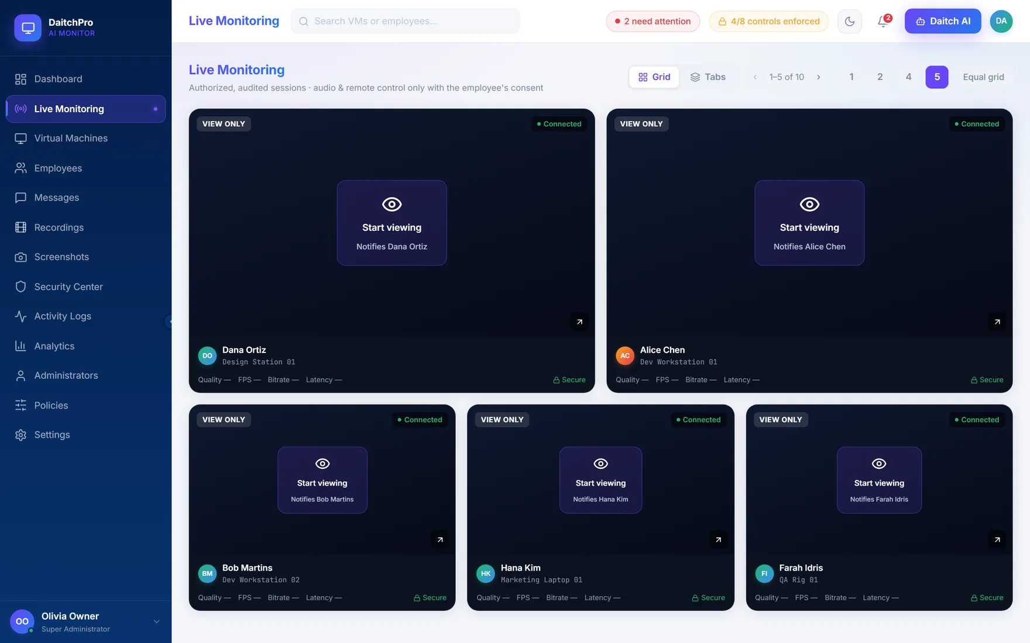The height and width of the screenshot is (643, 1030).
Task: Switch to Grid layout
Action: pyautogui.click(x=654, y=77)
